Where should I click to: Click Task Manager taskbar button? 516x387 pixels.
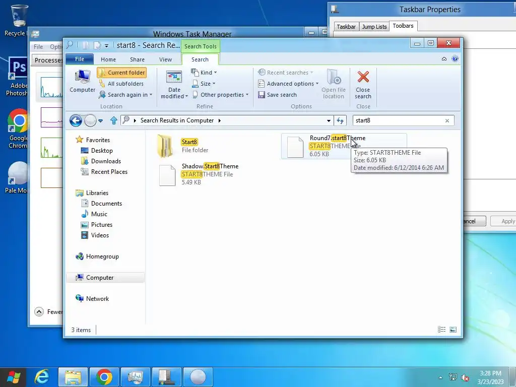click(x=135, y=377)
